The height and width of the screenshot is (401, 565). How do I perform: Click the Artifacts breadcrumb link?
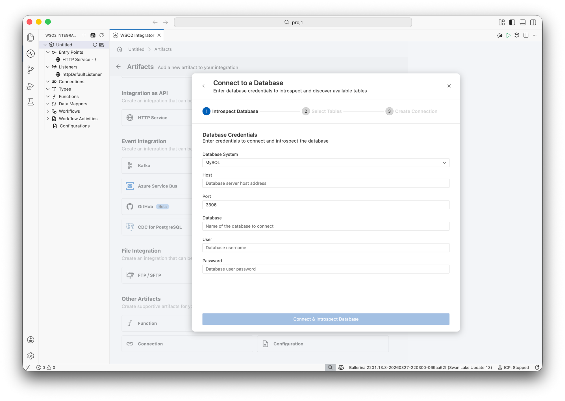(x=163, y=49)
